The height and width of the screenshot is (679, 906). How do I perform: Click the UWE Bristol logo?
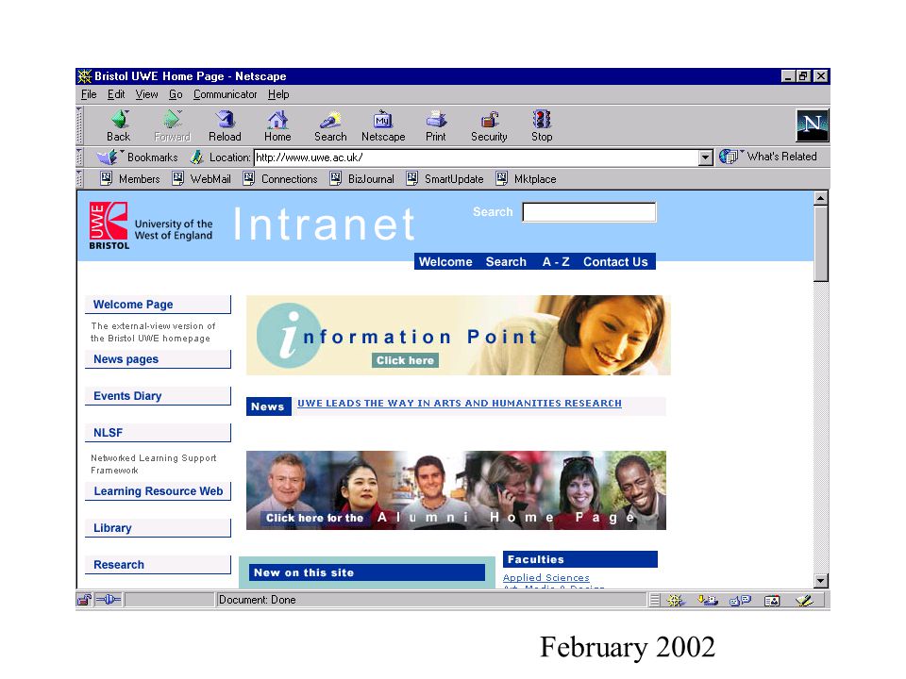(x=109, y=225)
